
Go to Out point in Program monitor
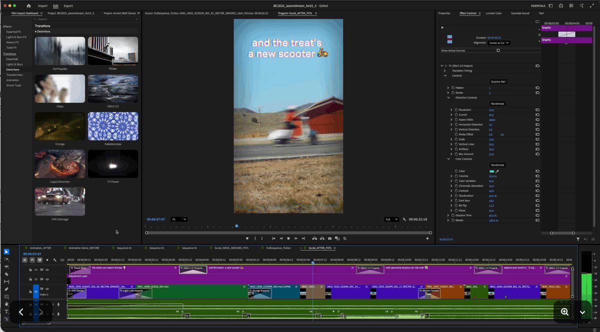[303, 238]
